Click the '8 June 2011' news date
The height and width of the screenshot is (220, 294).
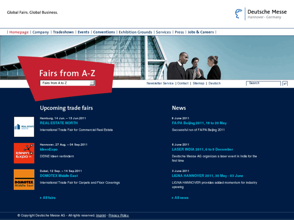pyautogui.click(x=180, y=145)
